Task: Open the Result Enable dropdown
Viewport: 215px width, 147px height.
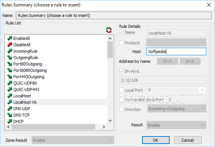Action: [x=176, y=125]
